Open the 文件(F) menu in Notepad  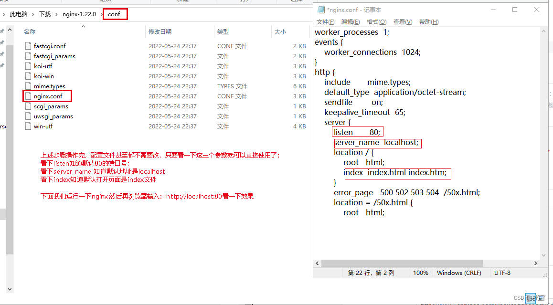(326, 22)
